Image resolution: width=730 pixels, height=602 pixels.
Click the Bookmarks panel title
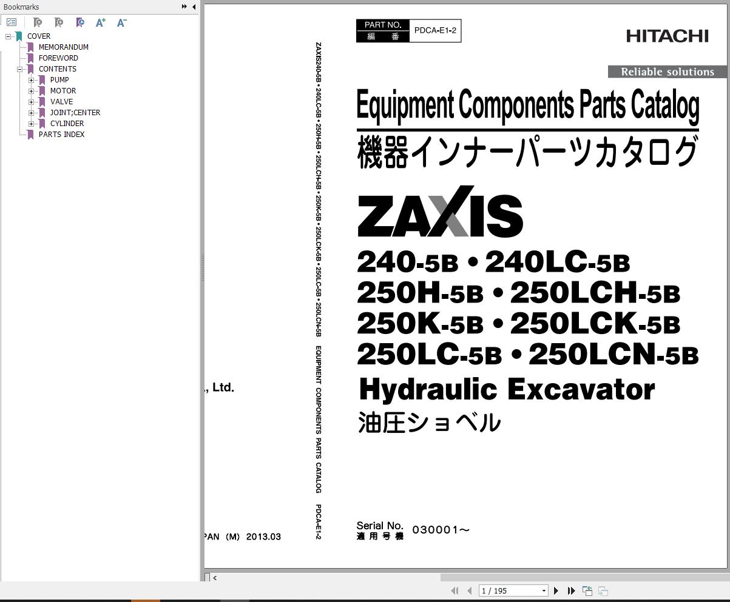(21, 7)
